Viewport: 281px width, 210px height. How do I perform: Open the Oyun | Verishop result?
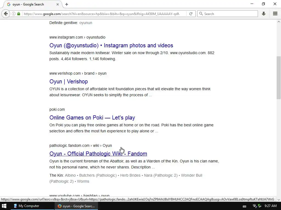[x=68, y=81]
